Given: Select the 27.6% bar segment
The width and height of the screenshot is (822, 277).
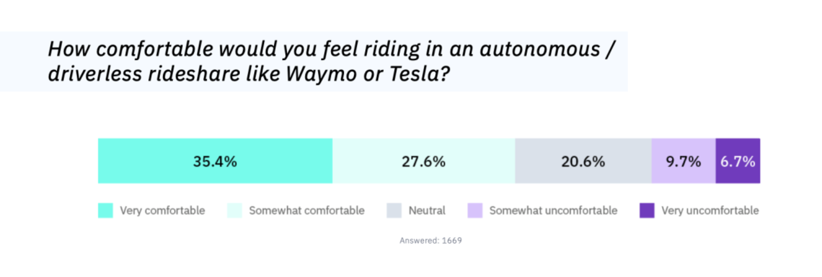Looking at the screenshot, I should pos(424,161).
